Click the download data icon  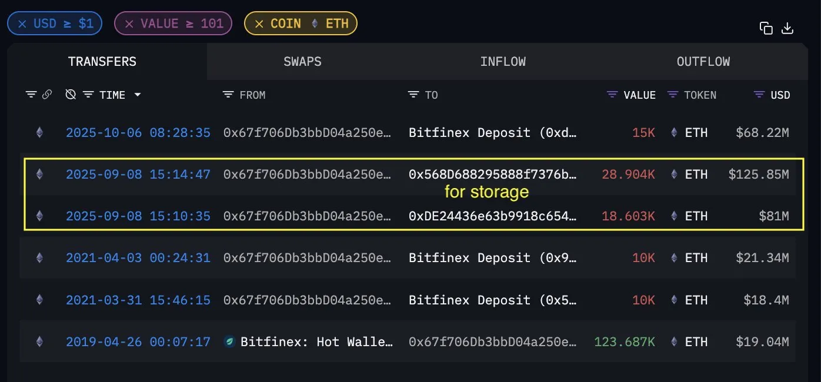coord(787,28)
